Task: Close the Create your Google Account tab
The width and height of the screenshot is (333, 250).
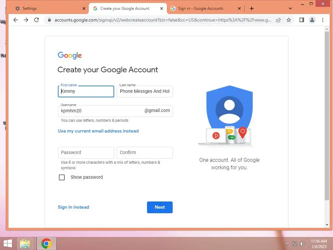Action: 162,8
